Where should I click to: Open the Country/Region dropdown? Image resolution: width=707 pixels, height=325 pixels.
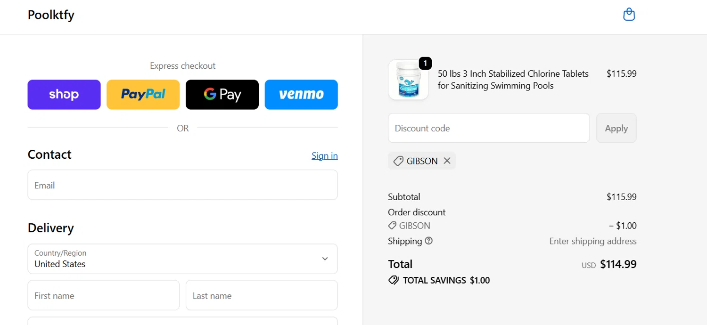point(183,259)
